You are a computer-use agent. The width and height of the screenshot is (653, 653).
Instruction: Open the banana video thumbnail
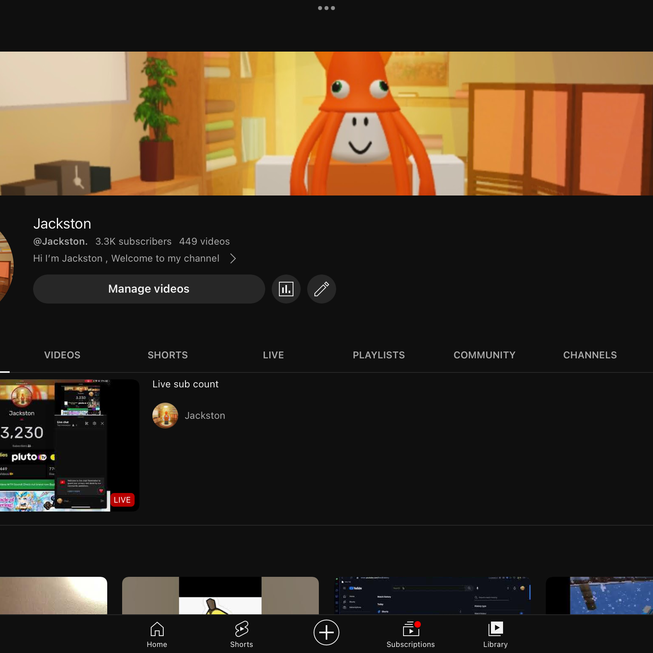[x=220, y=595]
